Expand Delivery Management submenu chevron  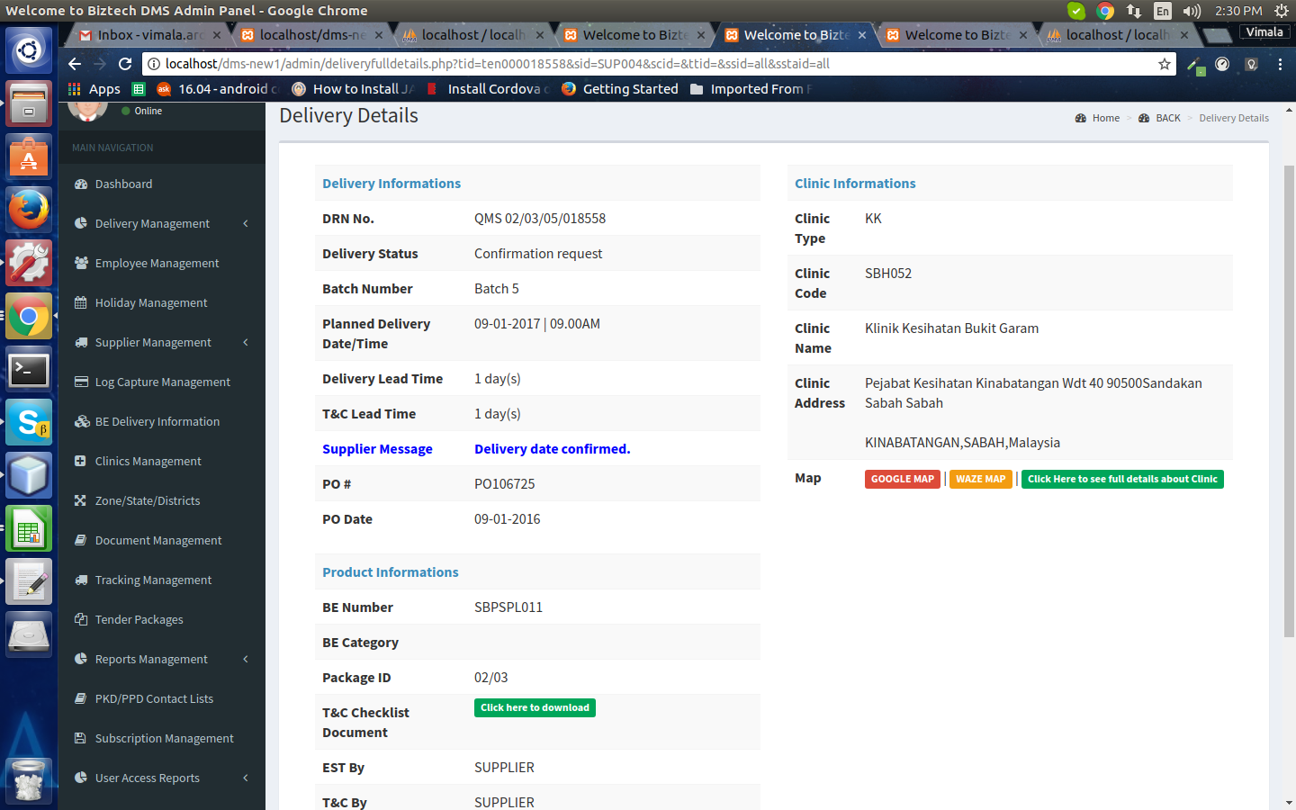pos(246,223)
